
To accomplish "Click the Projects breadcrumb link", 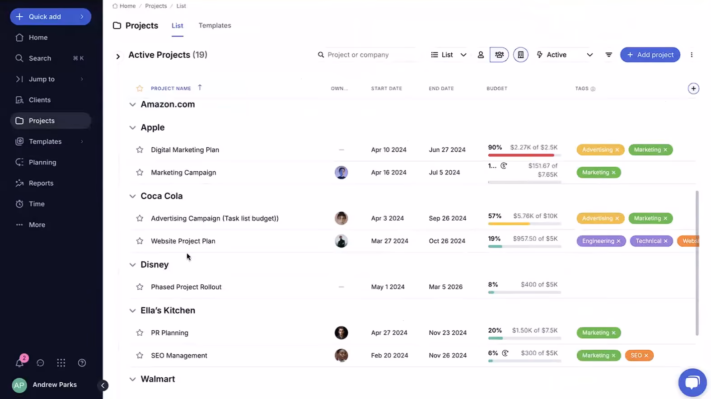I will click(156, 6).
